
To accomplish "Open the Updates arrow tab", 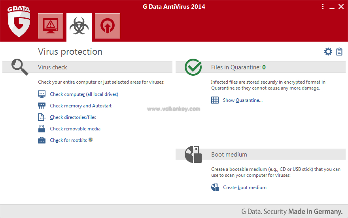I will pos(108,26).
